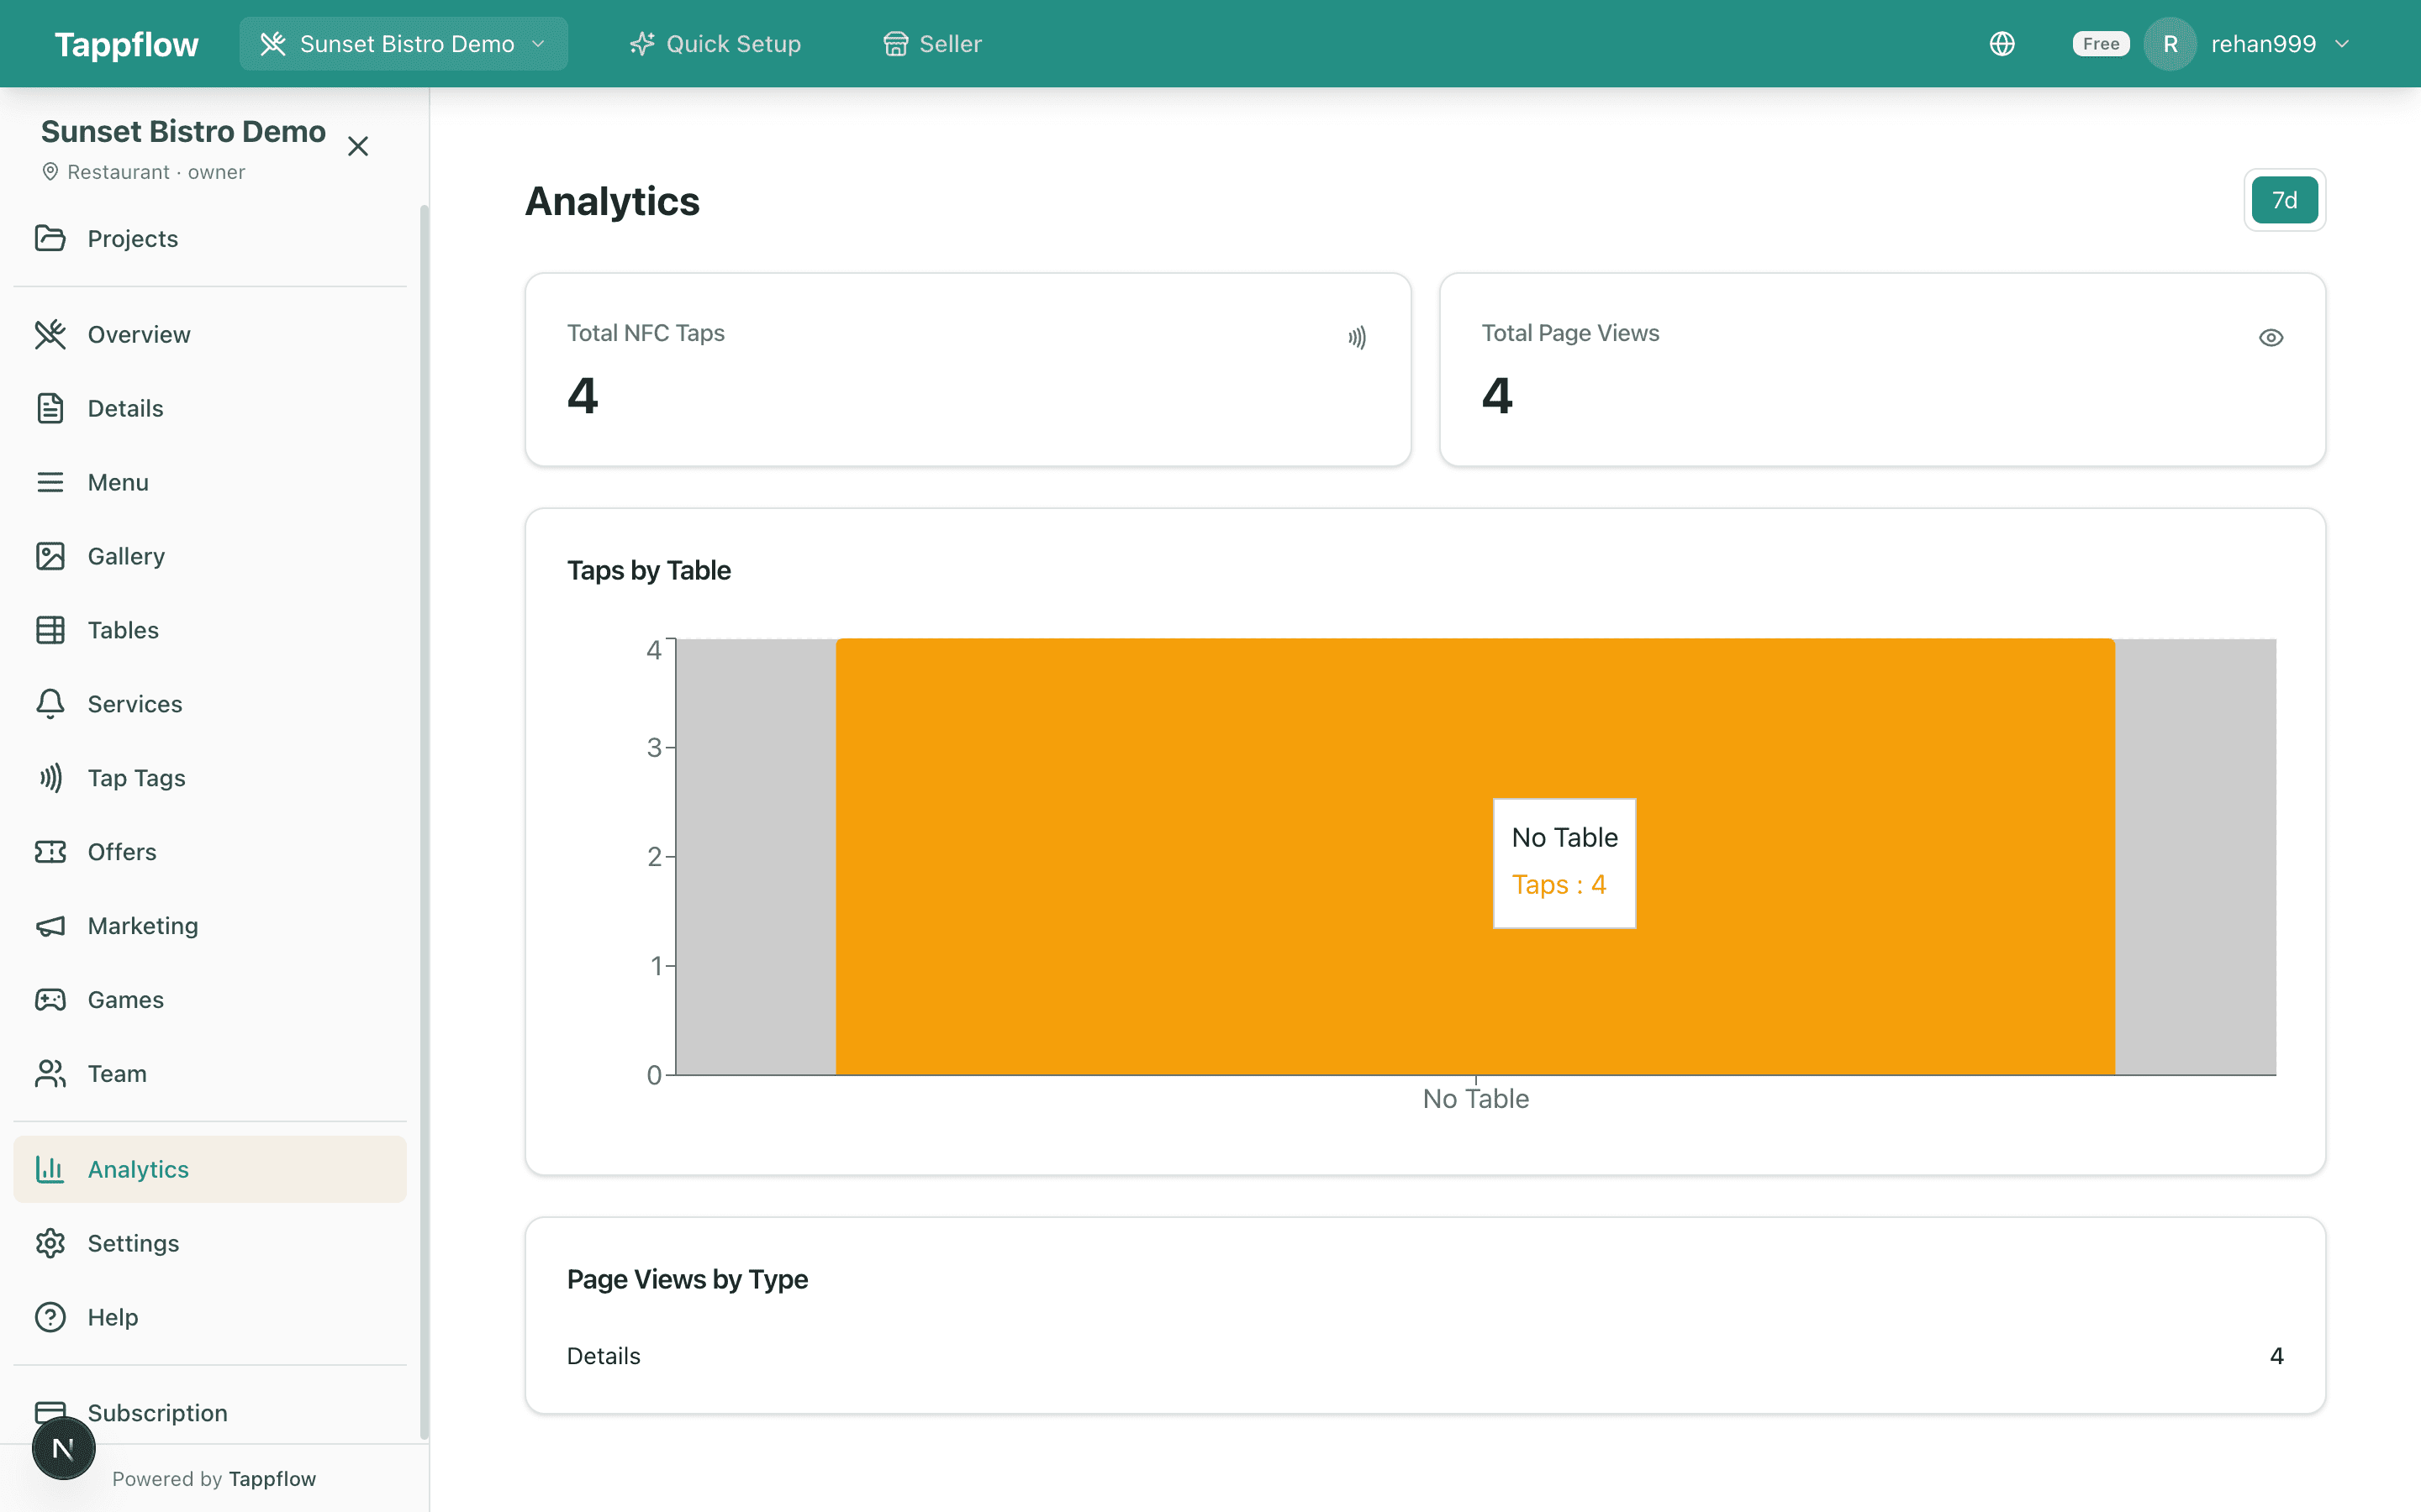
Task: Close the Sunset Bistro Demo panel
Action: coord(358,146)
